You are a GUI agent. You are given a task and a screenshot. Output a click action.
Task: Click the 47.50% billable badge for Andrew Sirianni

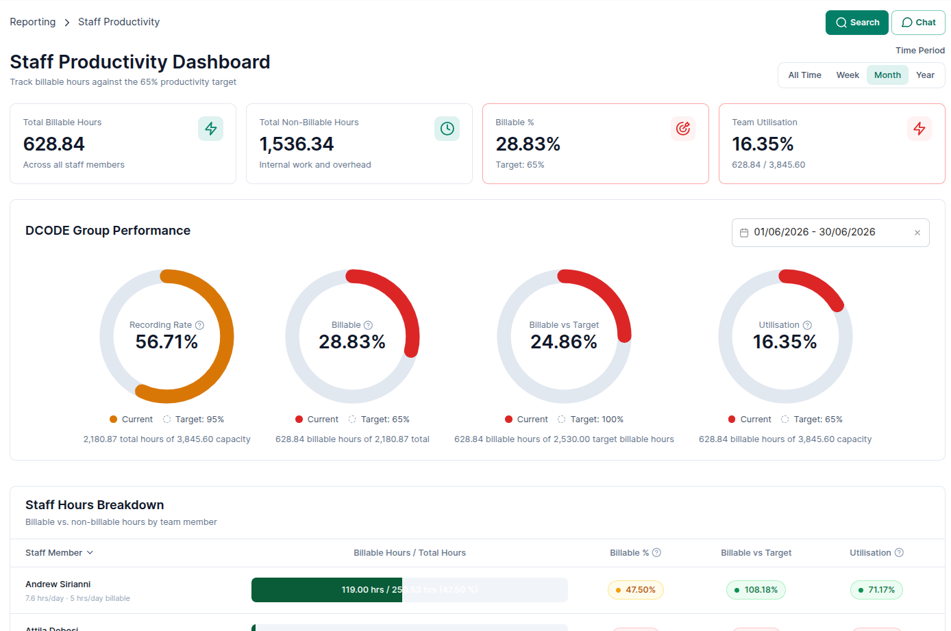pyautogui.click(x=636, y=590)
